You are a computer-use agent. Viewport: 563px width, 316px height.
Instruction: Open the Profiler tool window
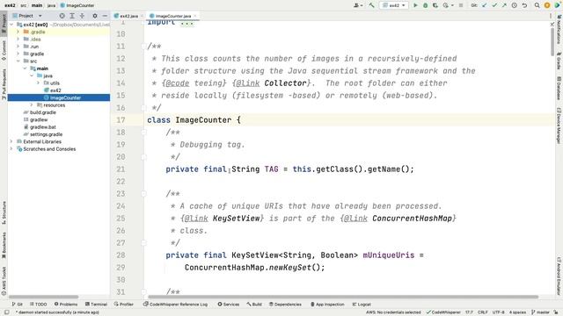click(x=124, y=305)
